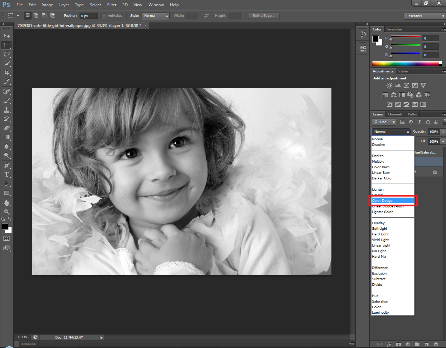446x348 pixels.
Task: Select the Move tool
Action: pos(7,36)
